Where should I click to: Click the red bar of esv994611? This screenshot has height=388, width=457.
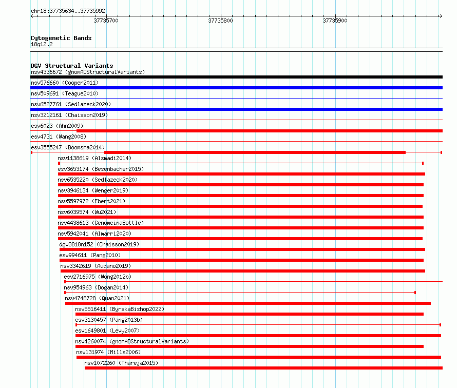(x=242, y=260)
